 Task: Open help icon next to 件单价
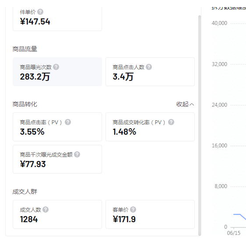(40, 12)
